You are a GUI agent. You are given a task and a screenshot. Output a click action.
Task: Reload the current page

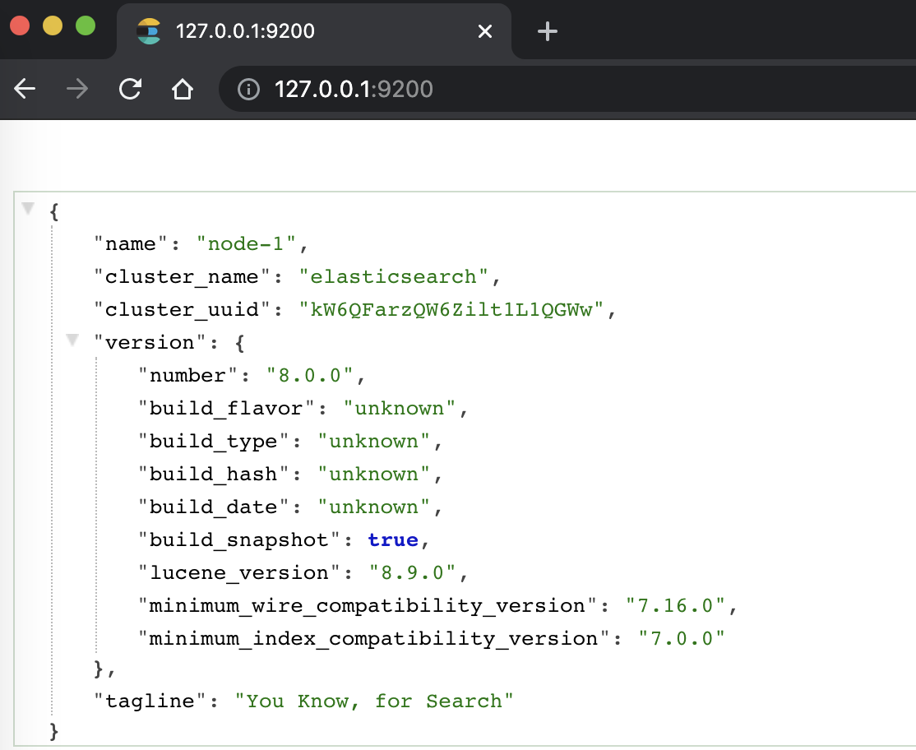click(131, 90)
